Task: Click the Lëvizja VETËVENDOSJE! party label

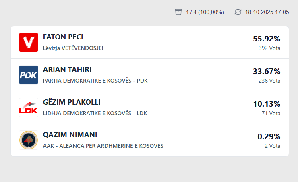Action: tap(73, 48)
